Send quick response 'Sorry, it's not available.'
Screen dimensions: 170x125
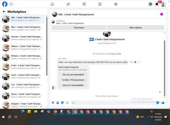(73, 85)
